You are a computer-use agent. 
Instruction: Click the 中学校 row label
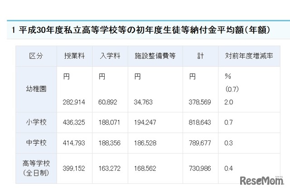36,143
